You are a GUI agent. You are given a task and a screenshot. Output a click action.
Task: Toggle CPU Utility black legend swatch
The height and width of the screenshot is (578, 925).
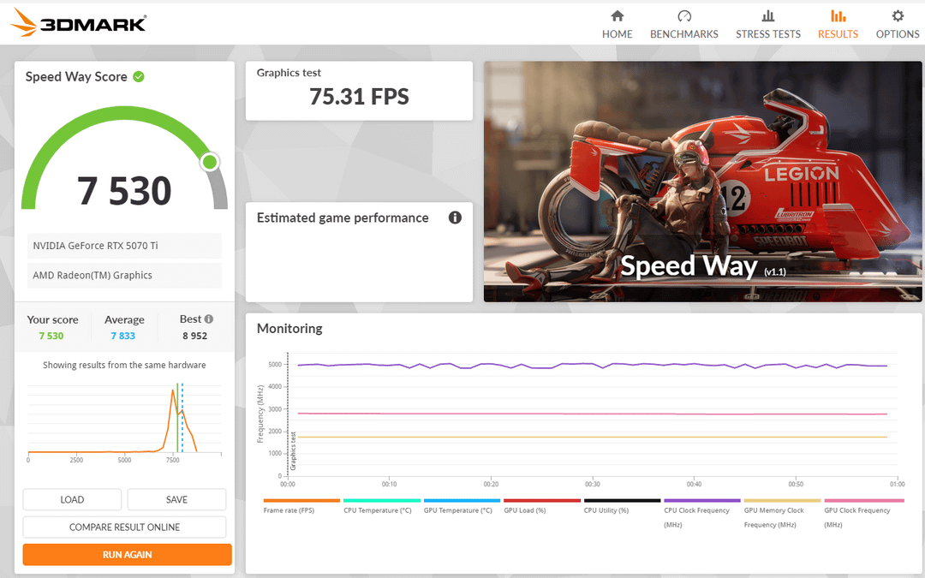pyautogui.click(x=623, y=501)
